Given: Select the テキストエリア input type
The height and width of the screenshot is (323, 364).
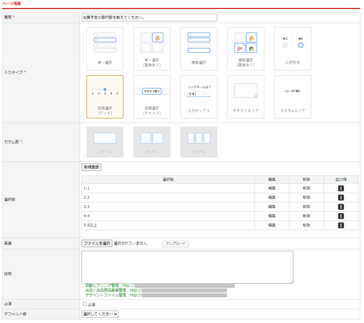Looking at the screenshot, I should tap(246, 97).
